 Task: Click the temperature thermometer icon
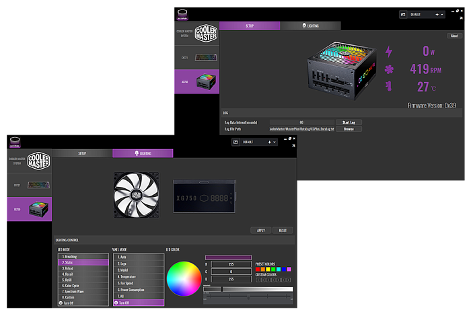(389, 86)
